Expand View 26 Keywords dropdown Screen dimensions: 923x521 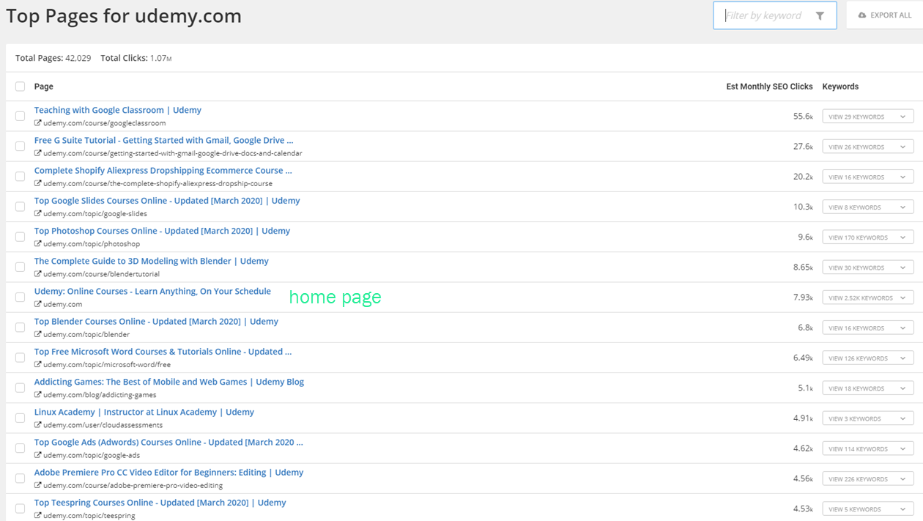868,147
